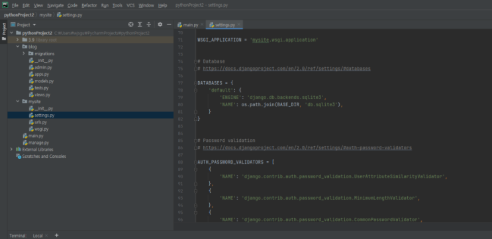This screenshot has width=492, height=239.
Task: Click 'django.db.backends.sqlite3' string in editor
Action: 287,98
